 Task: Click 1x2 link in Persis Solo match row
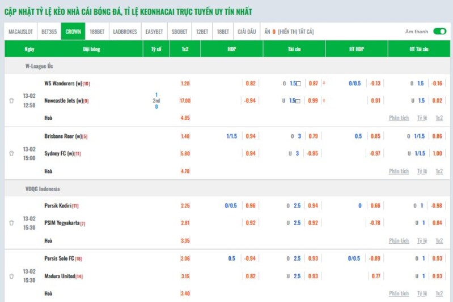coord(439,294)
